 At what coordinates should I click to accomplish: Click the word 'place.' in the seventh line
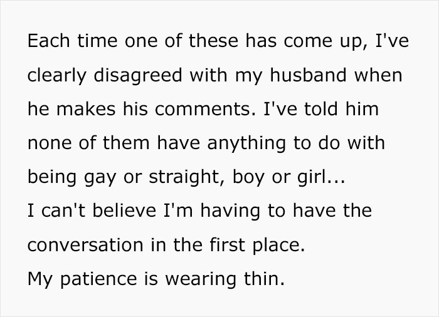point(278,246)
